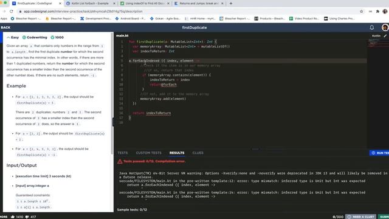The image size is (389, 219).
Task: Collapse the Easy task info chevron
Action: (8, 38)
